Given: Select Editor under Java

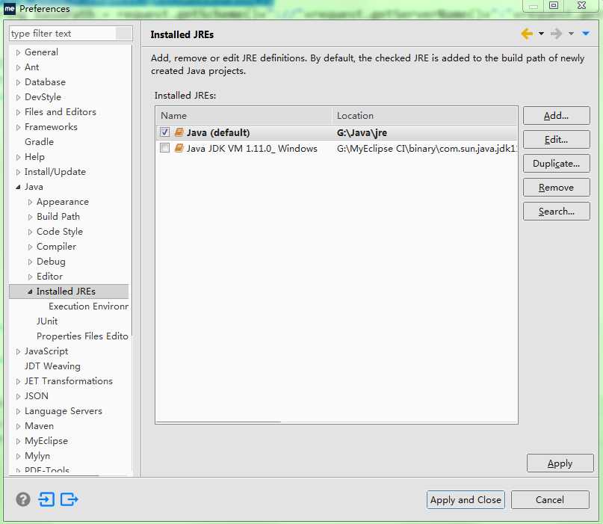Looking at the screenshot, I should tap(49, 277).
